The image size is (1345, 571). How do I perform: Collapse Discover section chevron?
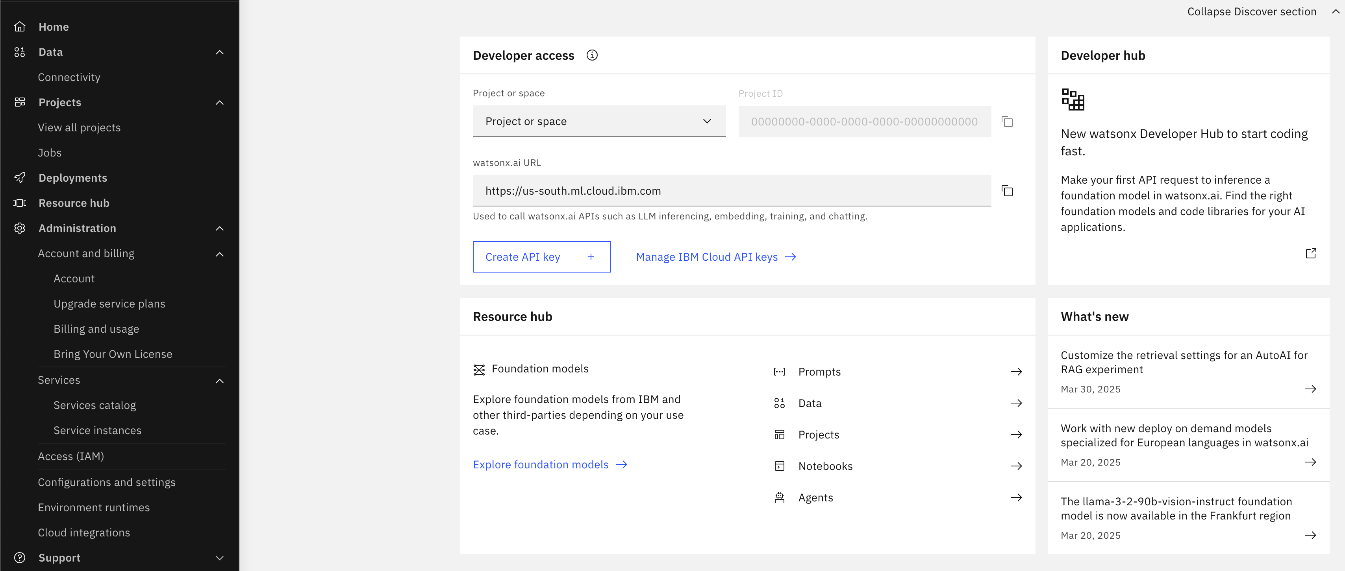(x=1335, y=11)
